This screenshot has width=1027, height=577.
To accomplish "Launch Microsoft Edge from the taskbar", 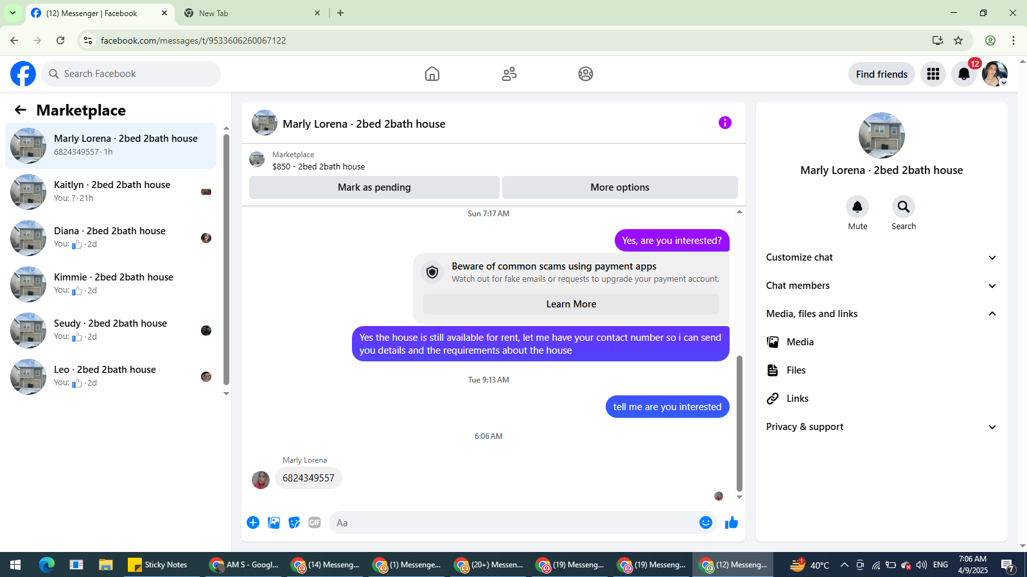I will [46, 565].
